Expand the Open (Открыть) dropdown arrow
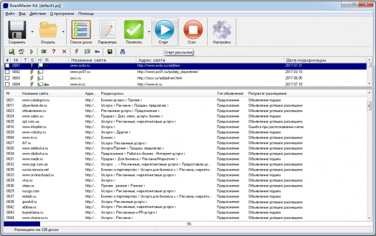The width and height of the screenshot is (376, 236). 64,31
